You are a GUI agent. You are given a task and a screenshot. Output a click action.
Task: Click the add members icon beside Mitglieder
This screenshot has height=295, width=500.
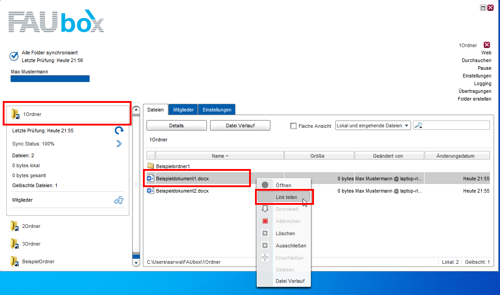coord(118,200)
